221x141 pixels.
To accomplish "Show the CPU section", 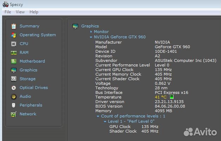I will point(24,44).
